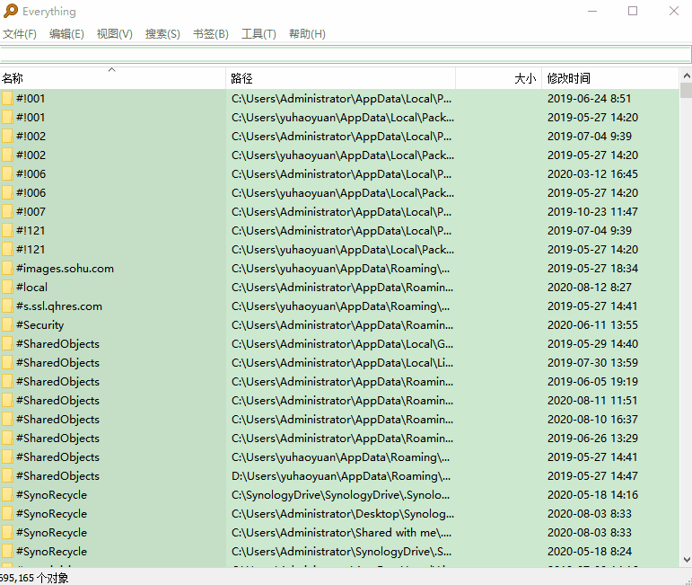The height and width of the screenshot is (585, 692).
Task: Select #images.sohu.com folder name
Action: click(65, 268)
